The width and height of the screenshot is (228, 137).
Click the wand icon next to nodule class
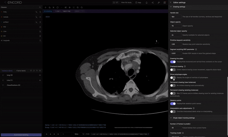pos(36,17)
